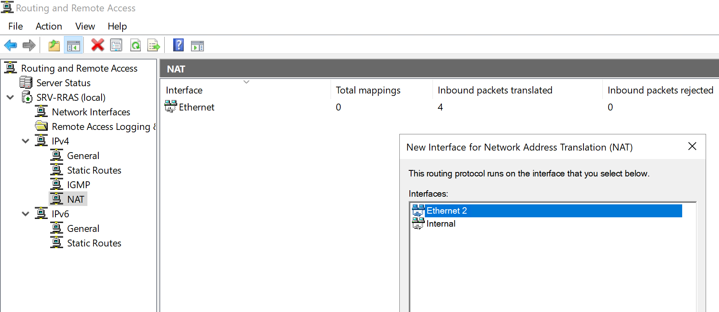Toggle the Show/Hide Action Pane icon
Image resolution: width=719 pixels, height=312 pixels.
pos(197,45)
